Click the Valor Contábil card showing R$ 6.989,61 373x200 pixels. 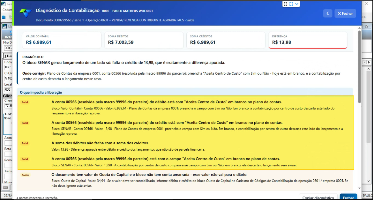62,40
